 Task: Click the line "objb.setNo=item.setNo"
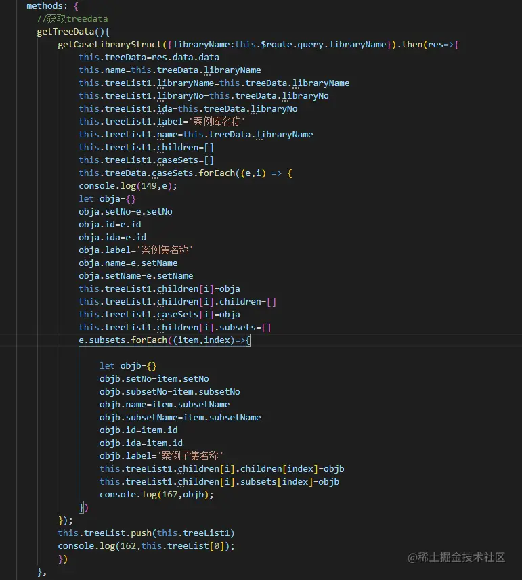154,379
